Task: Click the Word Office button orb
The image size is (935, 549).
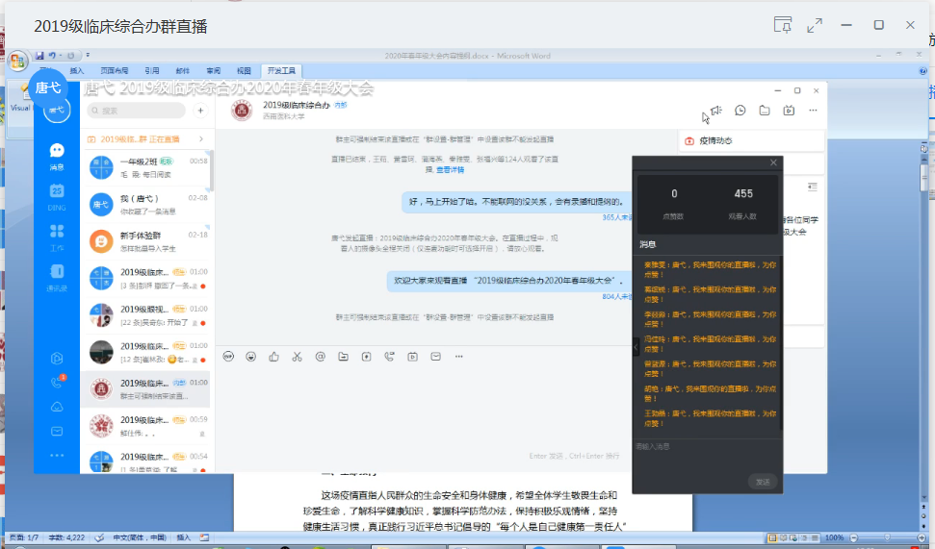Action: coord(17,61)
